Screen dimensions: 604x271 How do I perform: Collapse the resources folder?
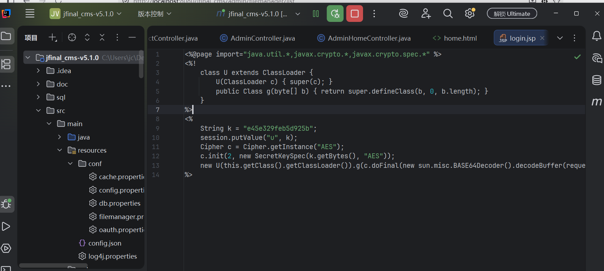pos(59,150)
